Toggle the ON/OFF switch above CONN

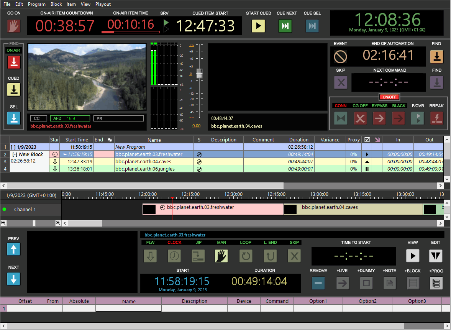pos(389,97)
